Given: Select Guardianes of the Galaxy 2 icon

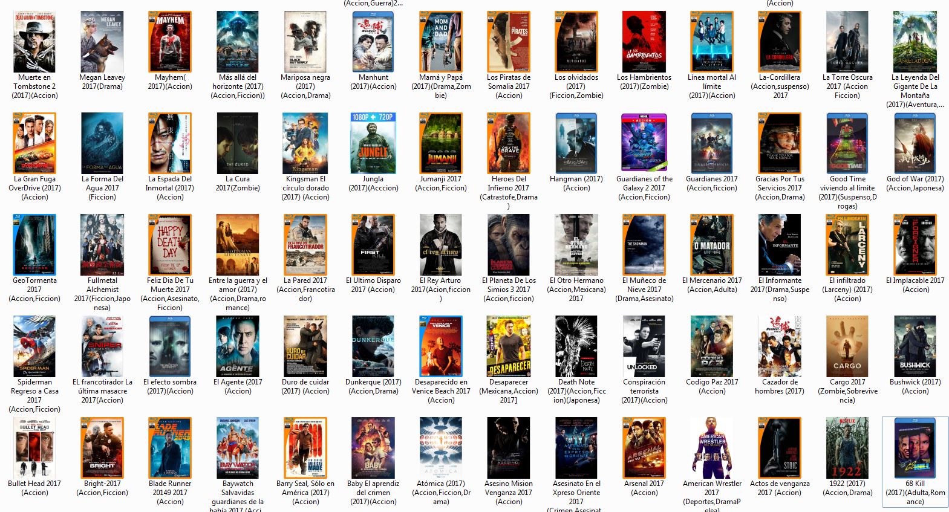Looking at the screenshot, I should (644, 143).
